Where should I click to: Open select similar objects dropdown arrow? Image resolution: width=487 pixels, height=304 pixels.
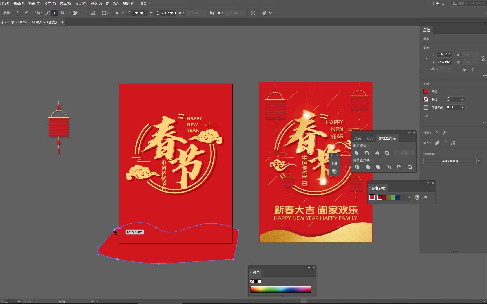(x=271, y=13)
